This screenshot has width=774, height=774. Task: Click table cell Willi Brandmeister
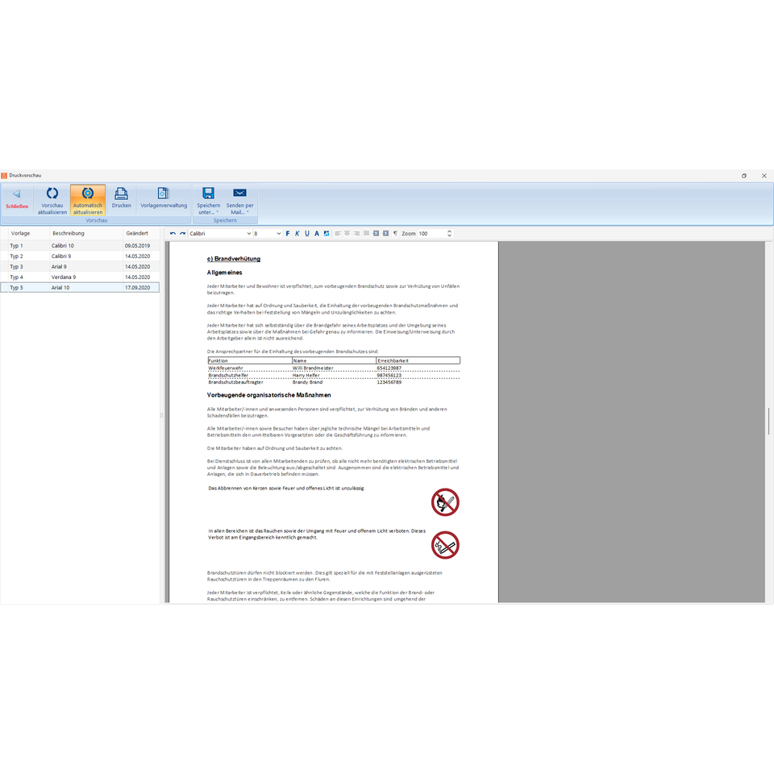pyautogui.click(x=313, y=368)
